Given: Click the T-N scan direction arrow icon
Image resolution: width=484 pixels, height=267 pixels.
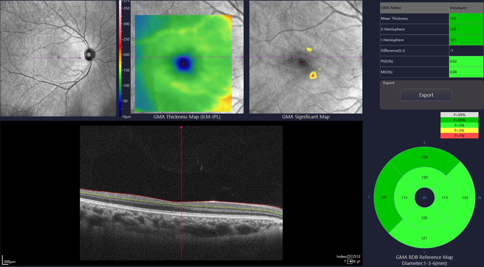Looking at the screenshot, I should tap(350, 261).
